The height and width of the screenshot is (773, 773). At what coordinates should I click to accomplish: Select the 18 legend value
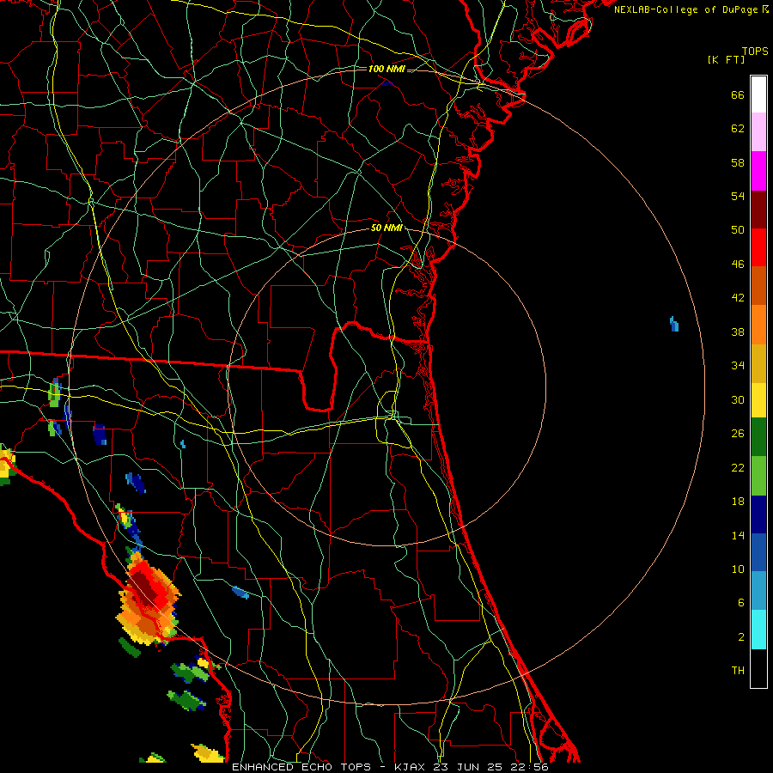738,502
